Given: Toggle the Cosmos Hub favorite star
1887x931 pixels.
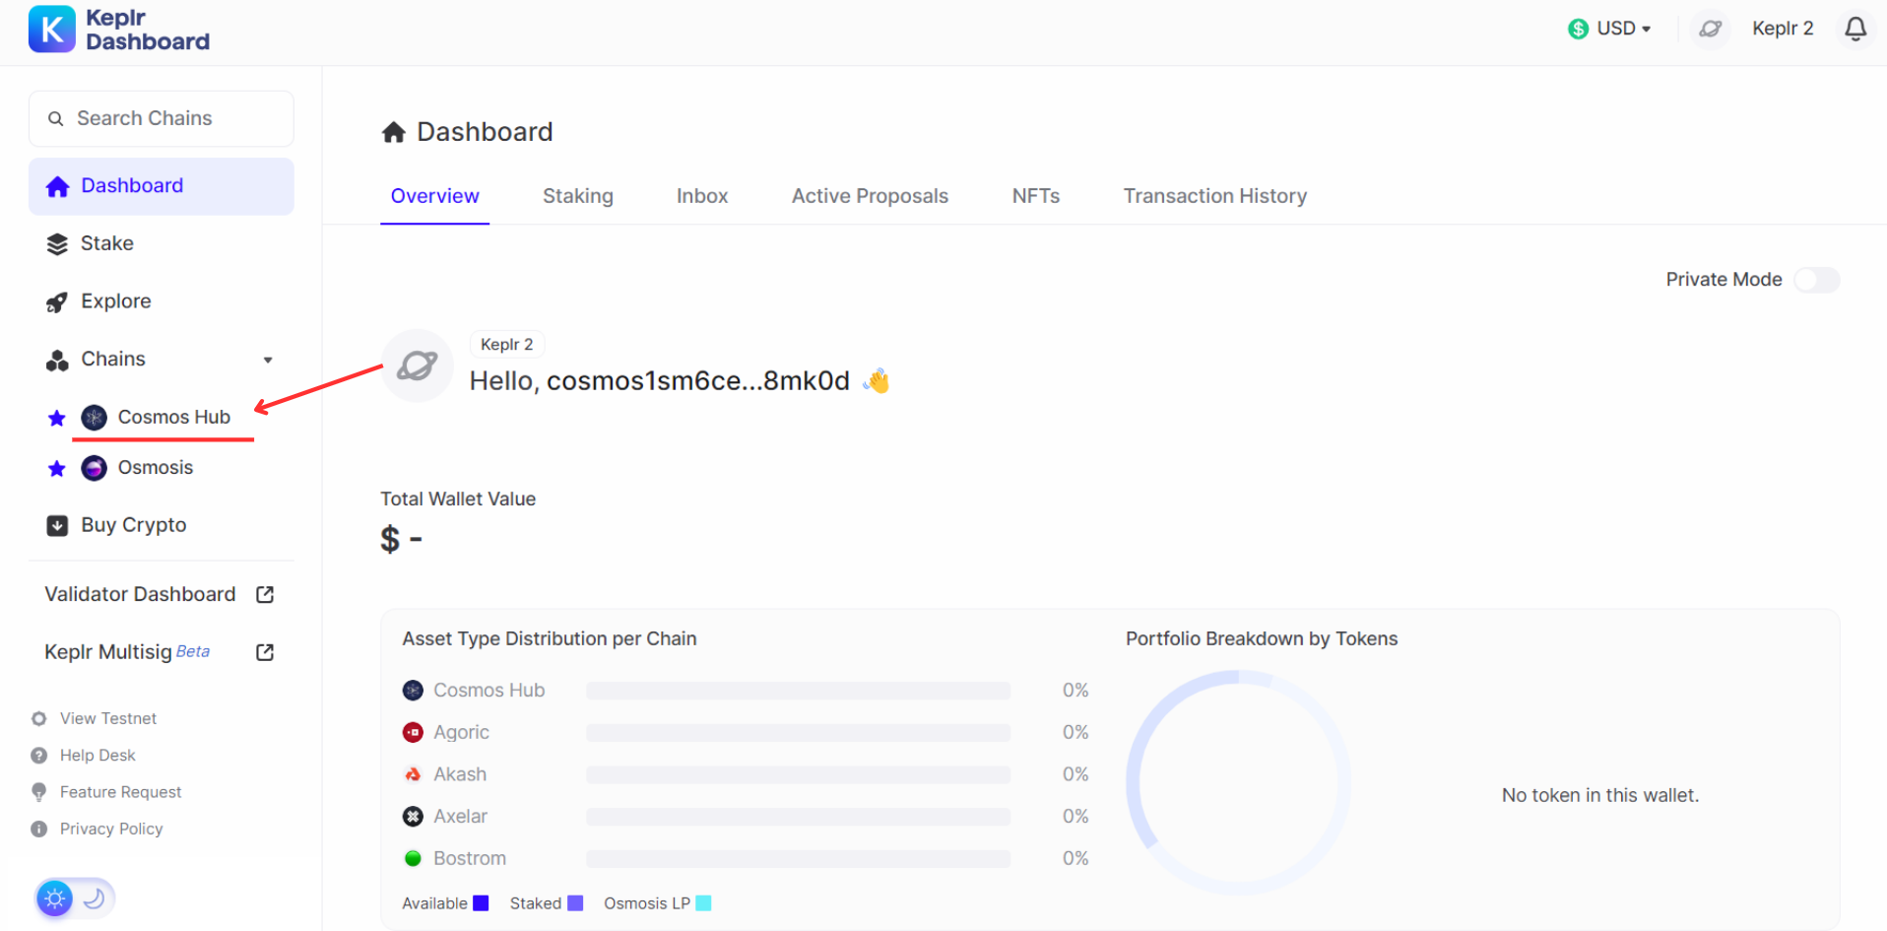Looking at the screenshot, I should pyautogui.click(x=57, y=418).
